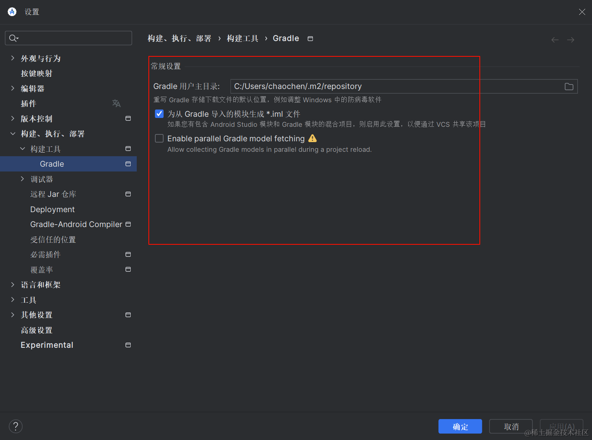Viewport: 592px width, 440px height.
Task: Click the reset icon next to Gradle breadcrumb
Action: (x=310, y=38)
